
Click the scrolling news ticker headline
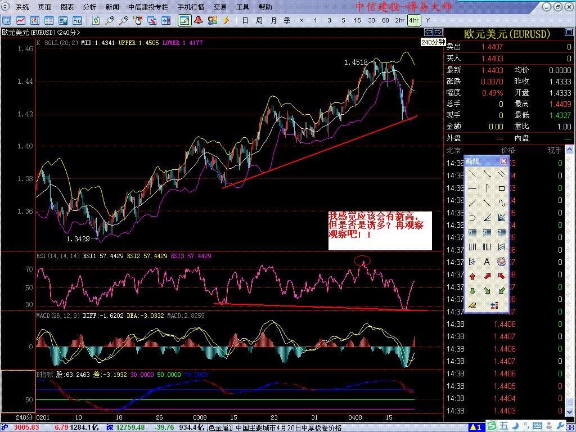coord(274,428)
